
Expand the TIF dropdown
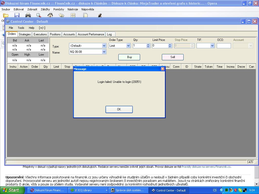pos(212,46)
